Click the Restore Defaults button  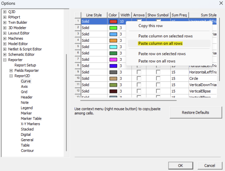coord(195,113)
